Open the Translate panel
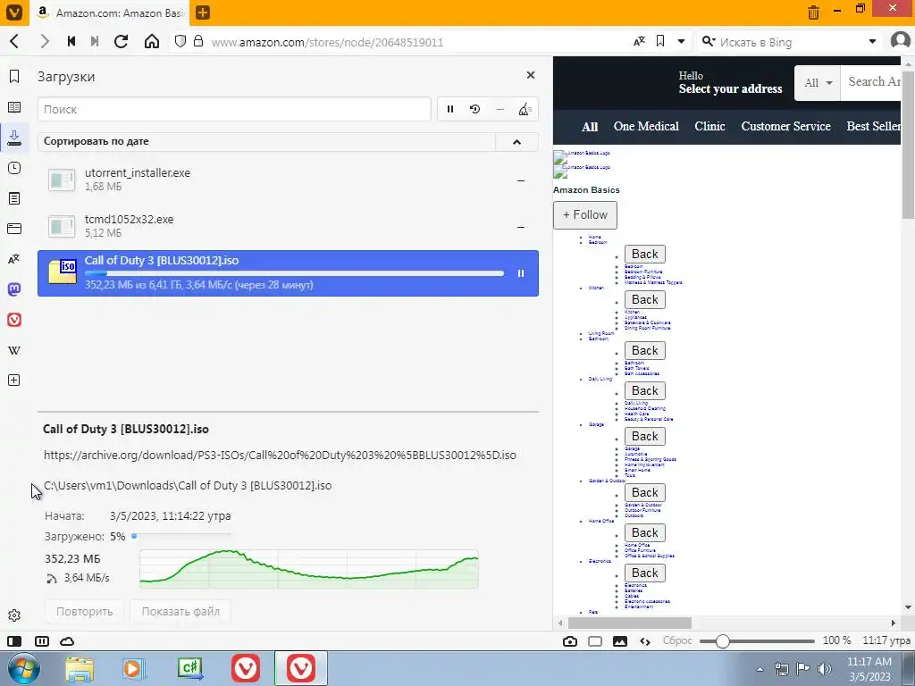Screen dimensions: 915x686 click(x=14, y=259)
